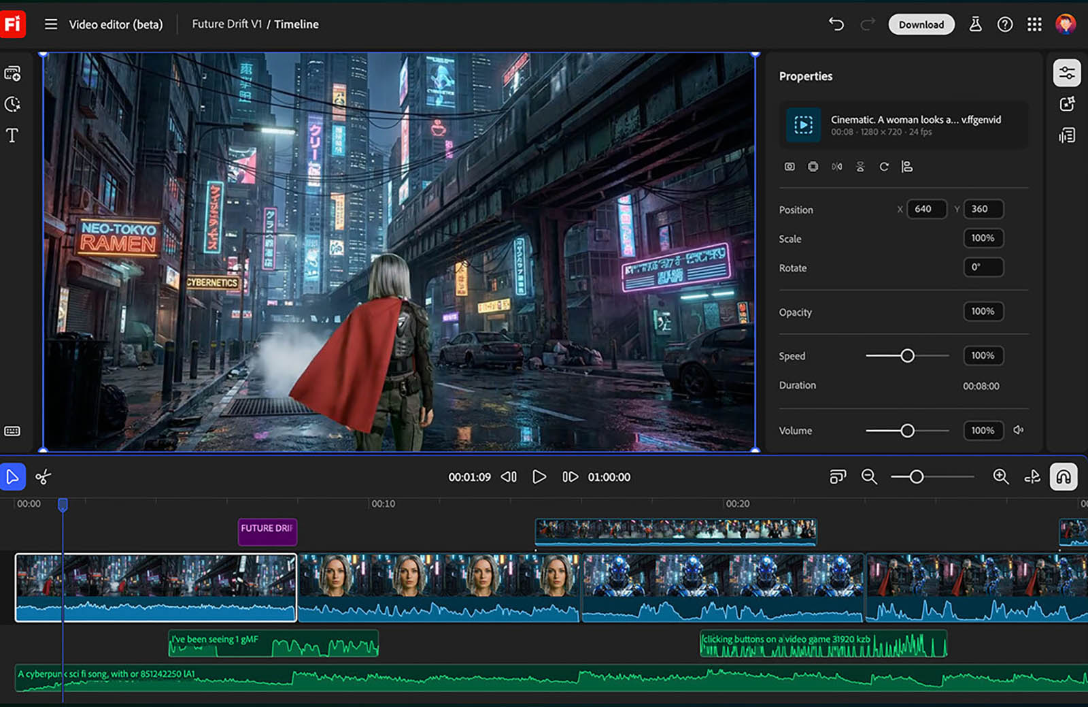This screenshot has width=1088, height=707.
Task: Click the undo arrow icon
Action: coord(836,24)
